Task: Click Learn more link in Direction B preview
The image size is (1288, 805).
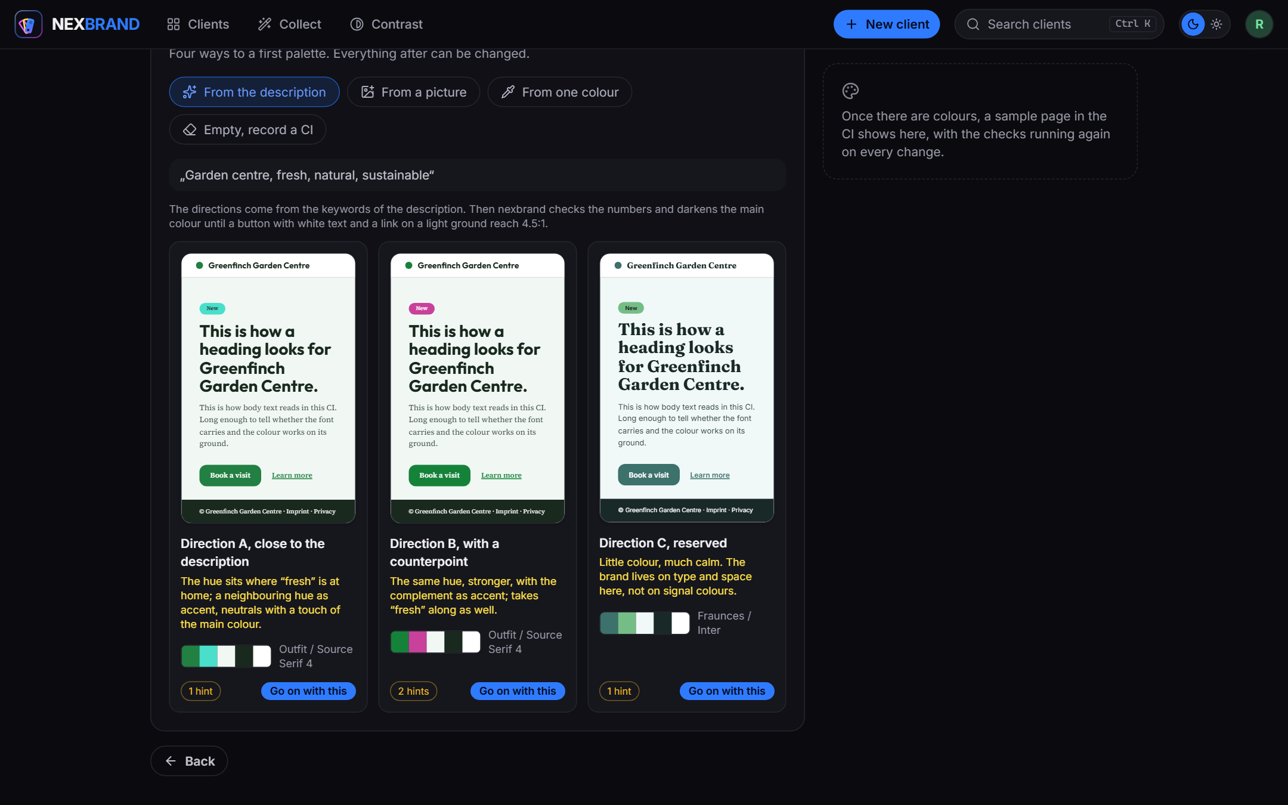Action: (x=501, y=475)
